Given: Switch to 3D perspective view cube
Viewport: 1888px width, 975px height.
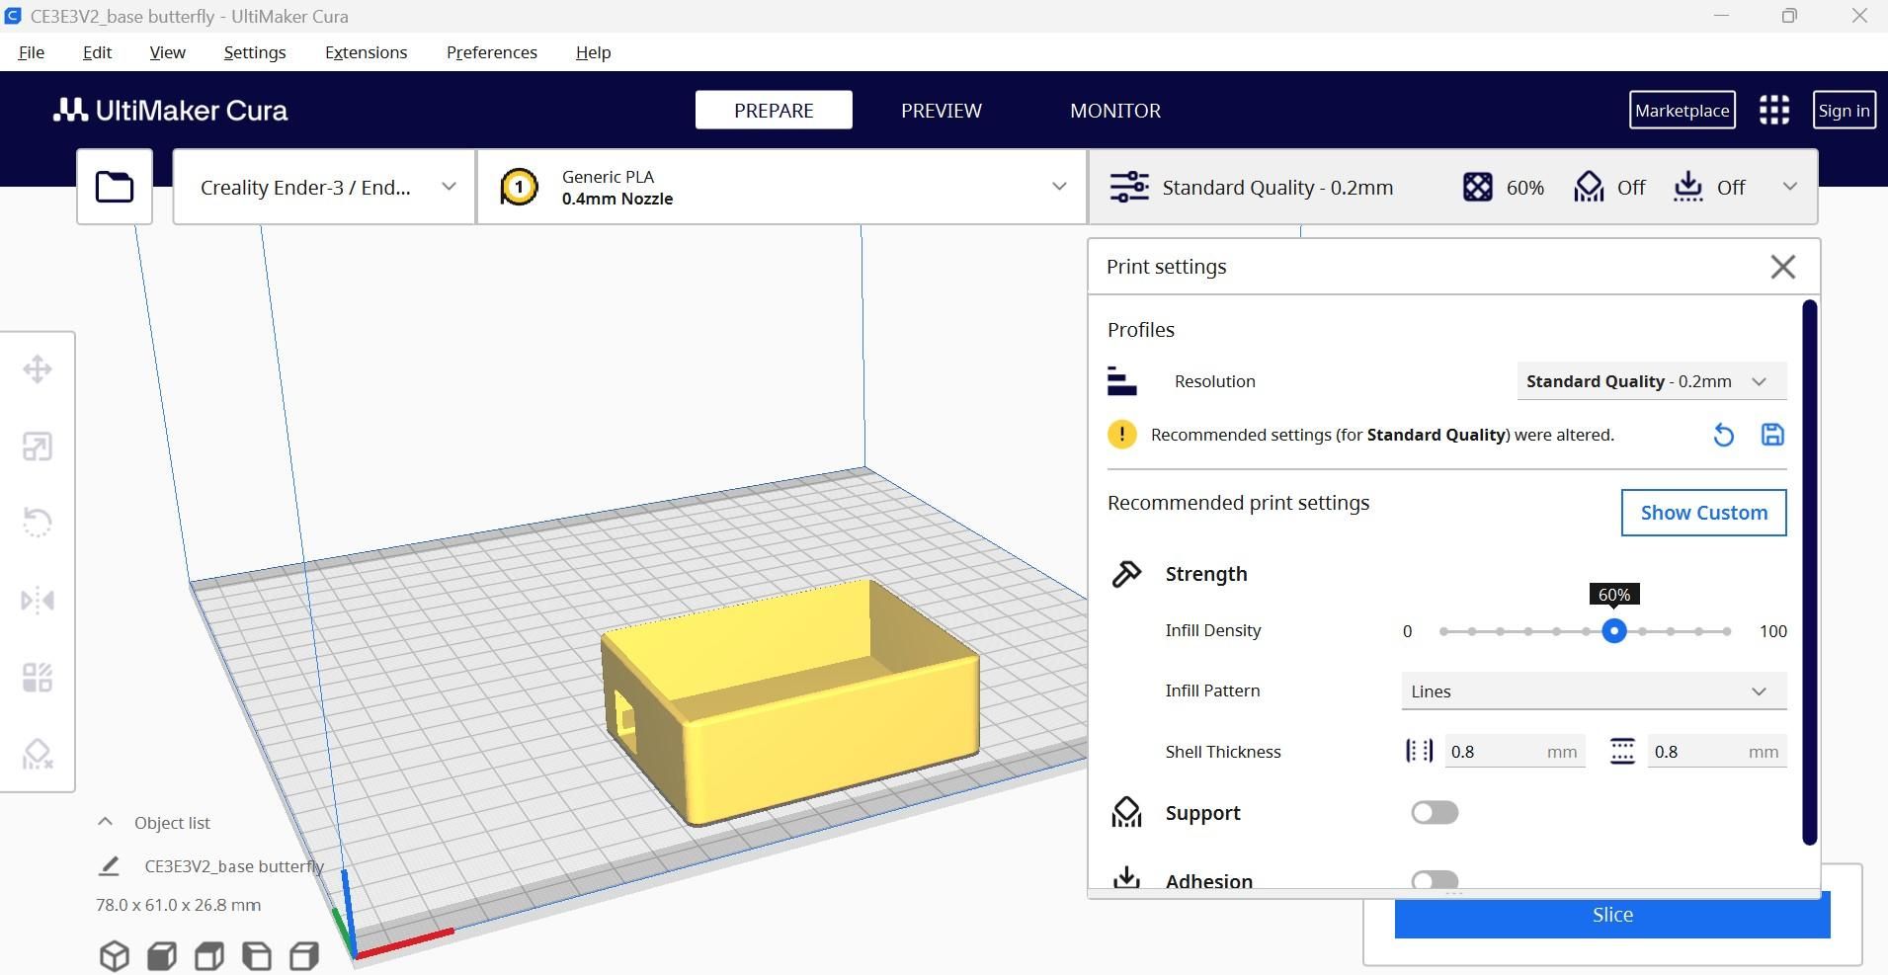Looking at the screenshot, I should click(115, 956).
